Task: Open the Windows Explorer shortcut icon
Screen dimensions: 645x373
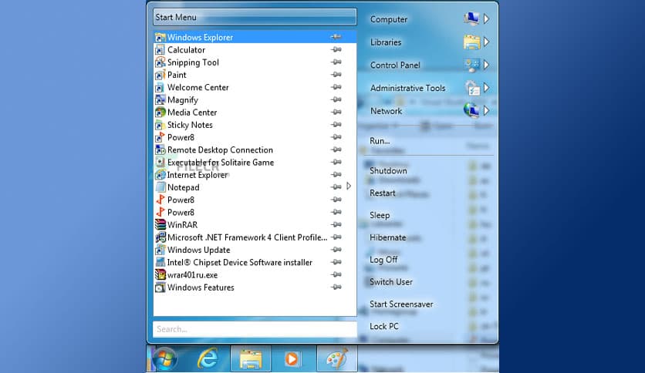Action: tap(160, 38)
